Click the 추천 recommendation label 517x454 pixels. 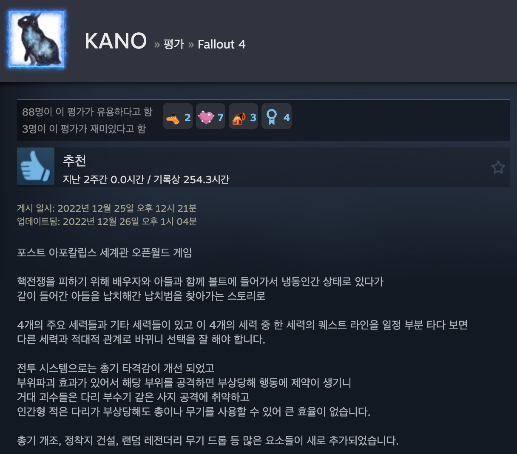click(74, 160)
